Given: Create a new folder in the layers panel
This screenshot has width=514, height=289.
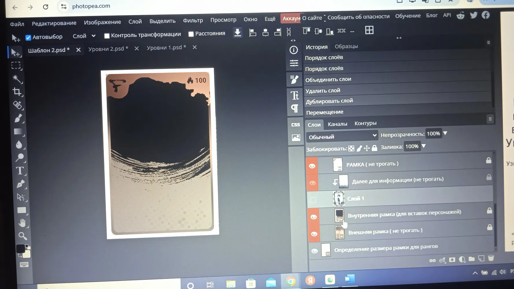Looking at the screenshot, I should 471,259.
